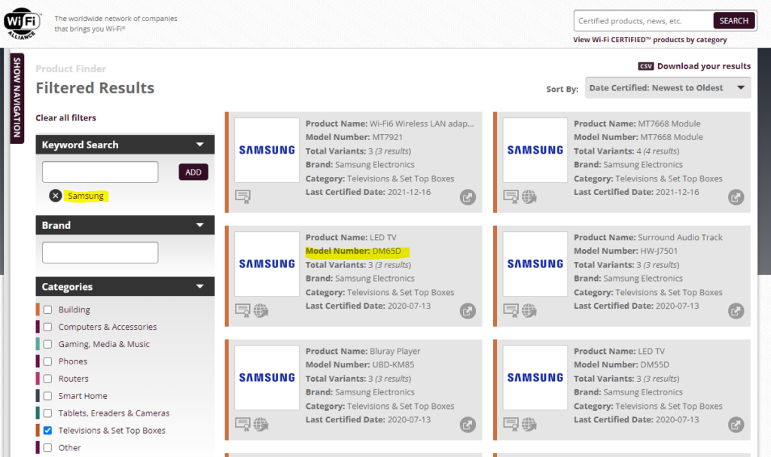
Task: Click the Wi-Fi Alliance logo
Action: pyautogui.click(x=24, y=24)
